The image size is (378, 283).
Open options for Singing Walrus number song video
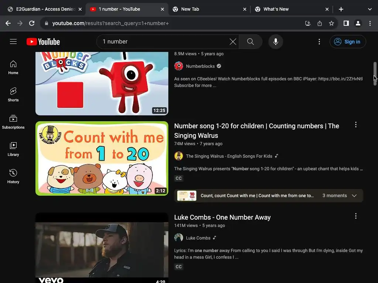(x=356, y=125)
